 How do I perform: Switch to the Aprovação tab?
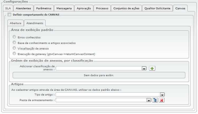click(84, 8)
